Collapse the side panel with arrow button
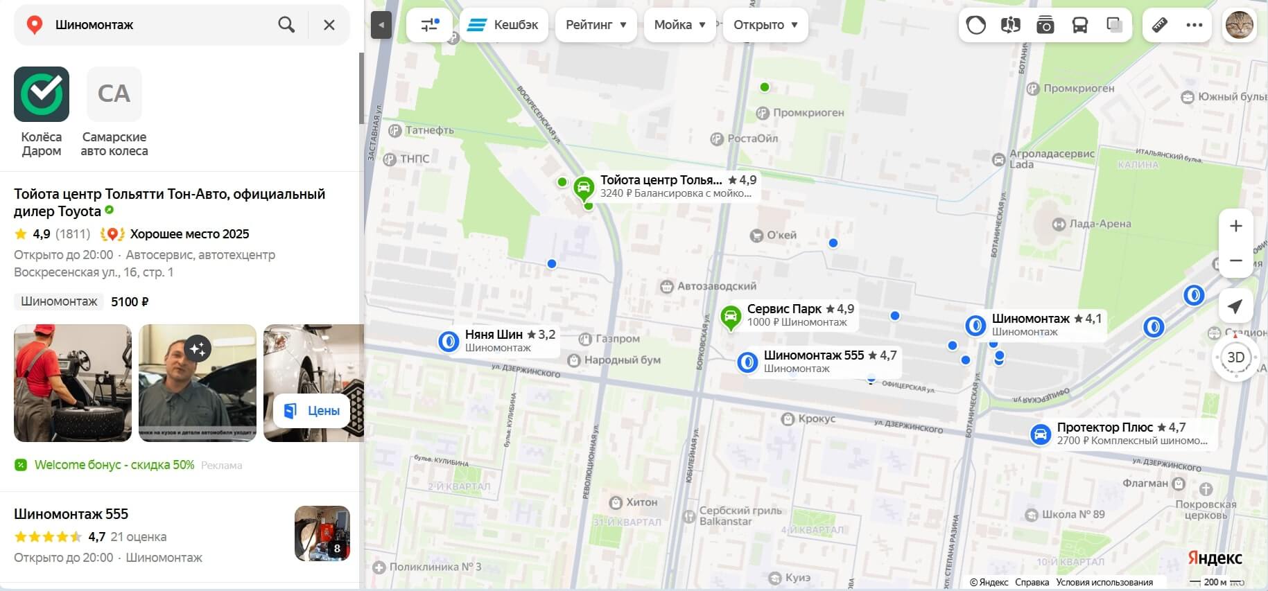 point(381,26)
